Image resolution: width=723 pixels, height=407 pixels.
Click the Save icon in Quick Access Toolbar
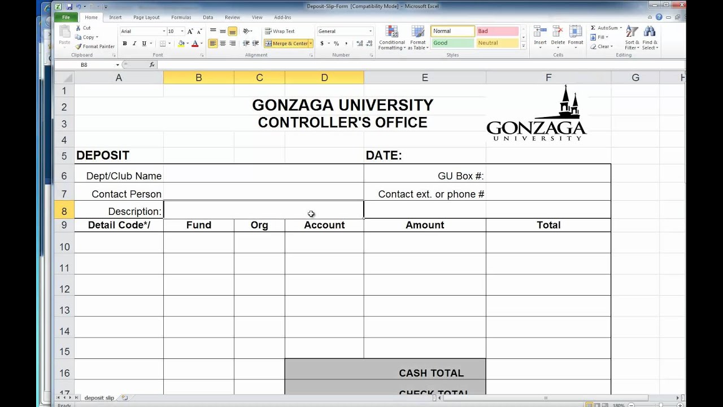pyautogui.click(x=69, y=6)
